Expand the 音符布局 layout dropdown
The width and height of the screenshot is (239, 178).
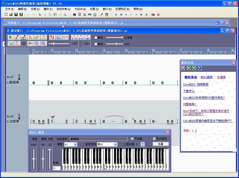[x=116, y=144]
